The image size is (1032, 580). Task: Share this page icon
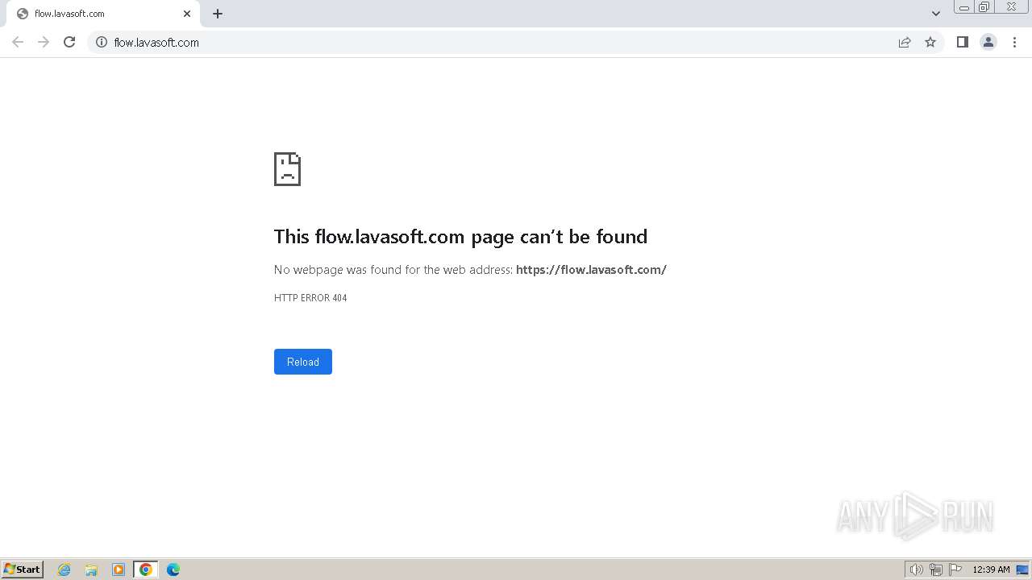(x=905, y=42)
